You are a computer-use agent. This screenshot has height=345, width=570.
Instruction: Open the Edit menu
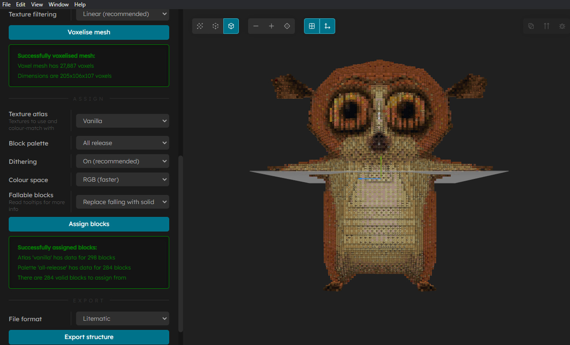(20, 4)
